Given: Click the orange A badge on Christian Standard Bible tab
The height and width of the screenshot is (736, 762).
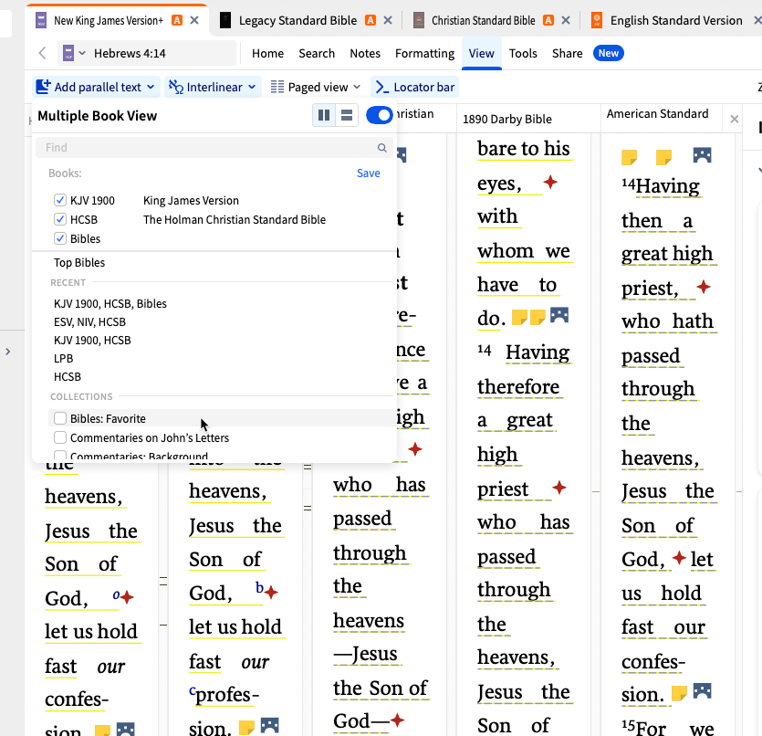Looking at the screenshot, I should point(548,20).
